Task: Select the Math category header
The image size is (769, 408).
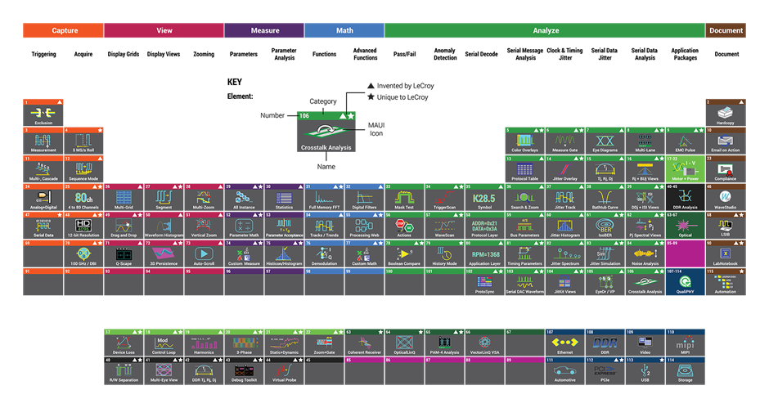Action: pyautogui.click(x=344, y=30)
